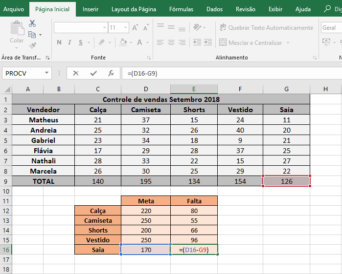Confirm the formula with the checkmark
This screenshot has height=274, width=342.
(x=93, y=73)
